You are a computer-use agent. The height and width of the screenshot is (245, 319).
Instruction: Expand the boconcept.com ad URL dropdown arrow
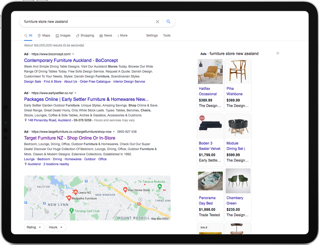pos(73,54)
